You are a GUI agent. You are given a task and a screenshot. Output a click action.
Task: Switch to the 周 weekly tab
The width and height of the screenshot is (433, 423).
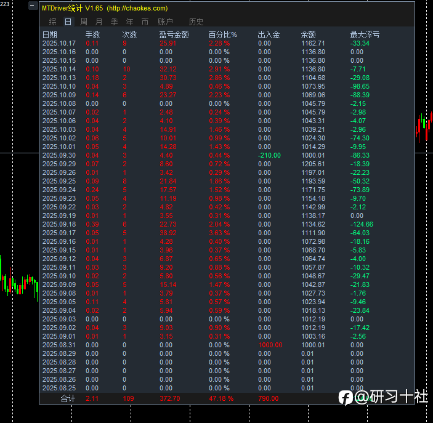[x=84, y=22]
